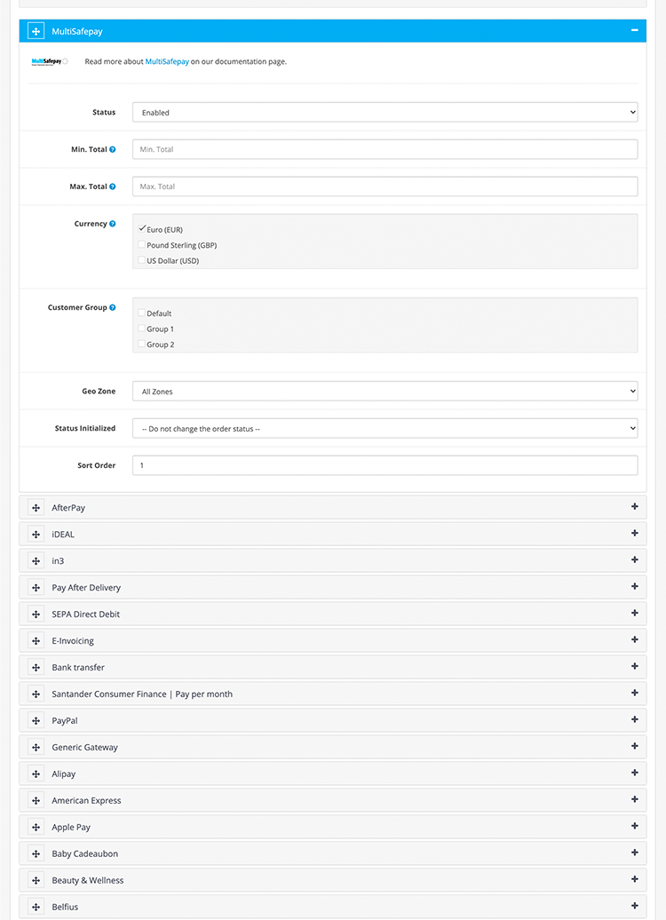This screenshot has width=666, height=920.
Task: Click the Belfius move handle icon
Action: [36, 907]
